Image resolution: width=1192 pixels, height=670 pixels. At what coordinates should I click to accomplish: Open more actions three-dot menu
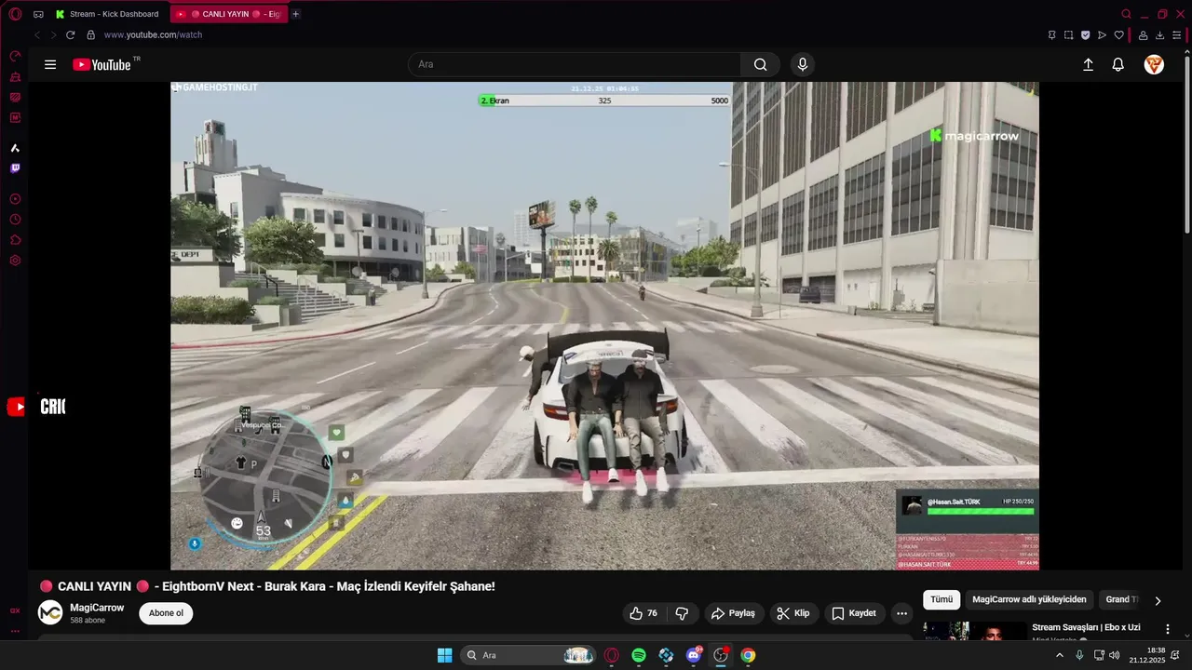tap(901, 613)
